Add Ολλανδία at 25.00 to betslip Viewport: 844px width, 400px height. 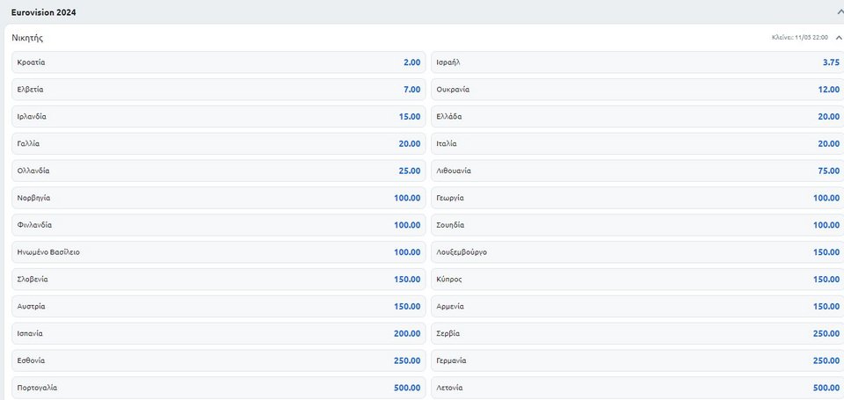click(x=219, y=171)
